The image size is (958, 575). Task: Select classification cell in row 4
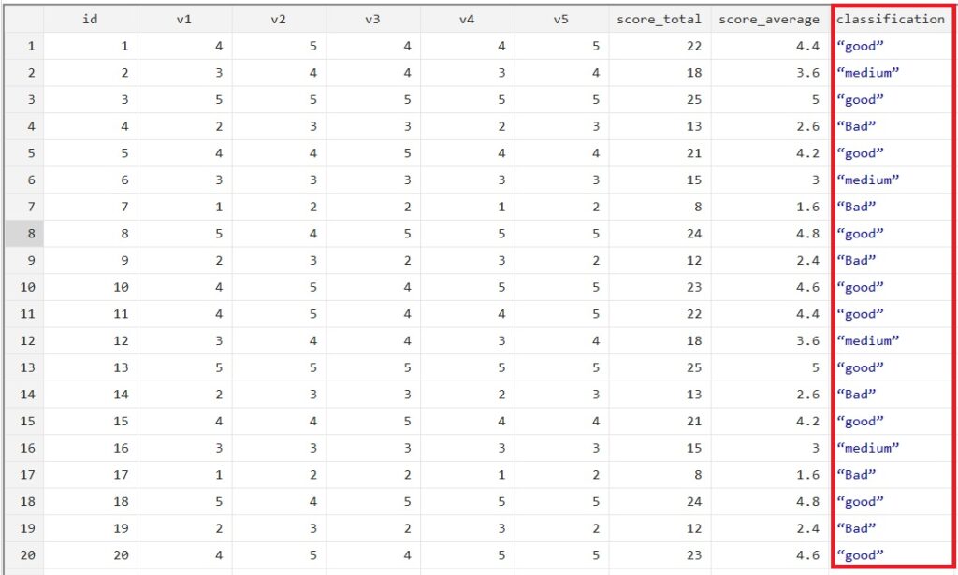click(x=890, y=126)
